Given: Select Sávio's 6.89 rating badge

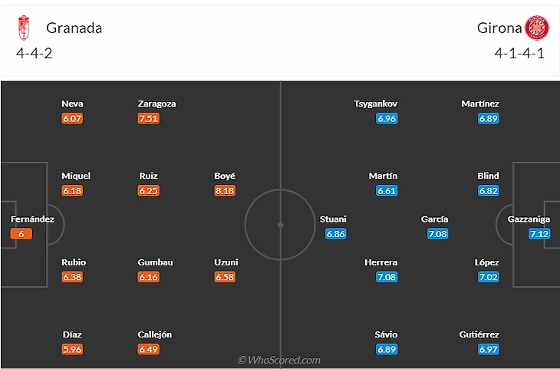Looking at the screenshot, I should point(387,350).
